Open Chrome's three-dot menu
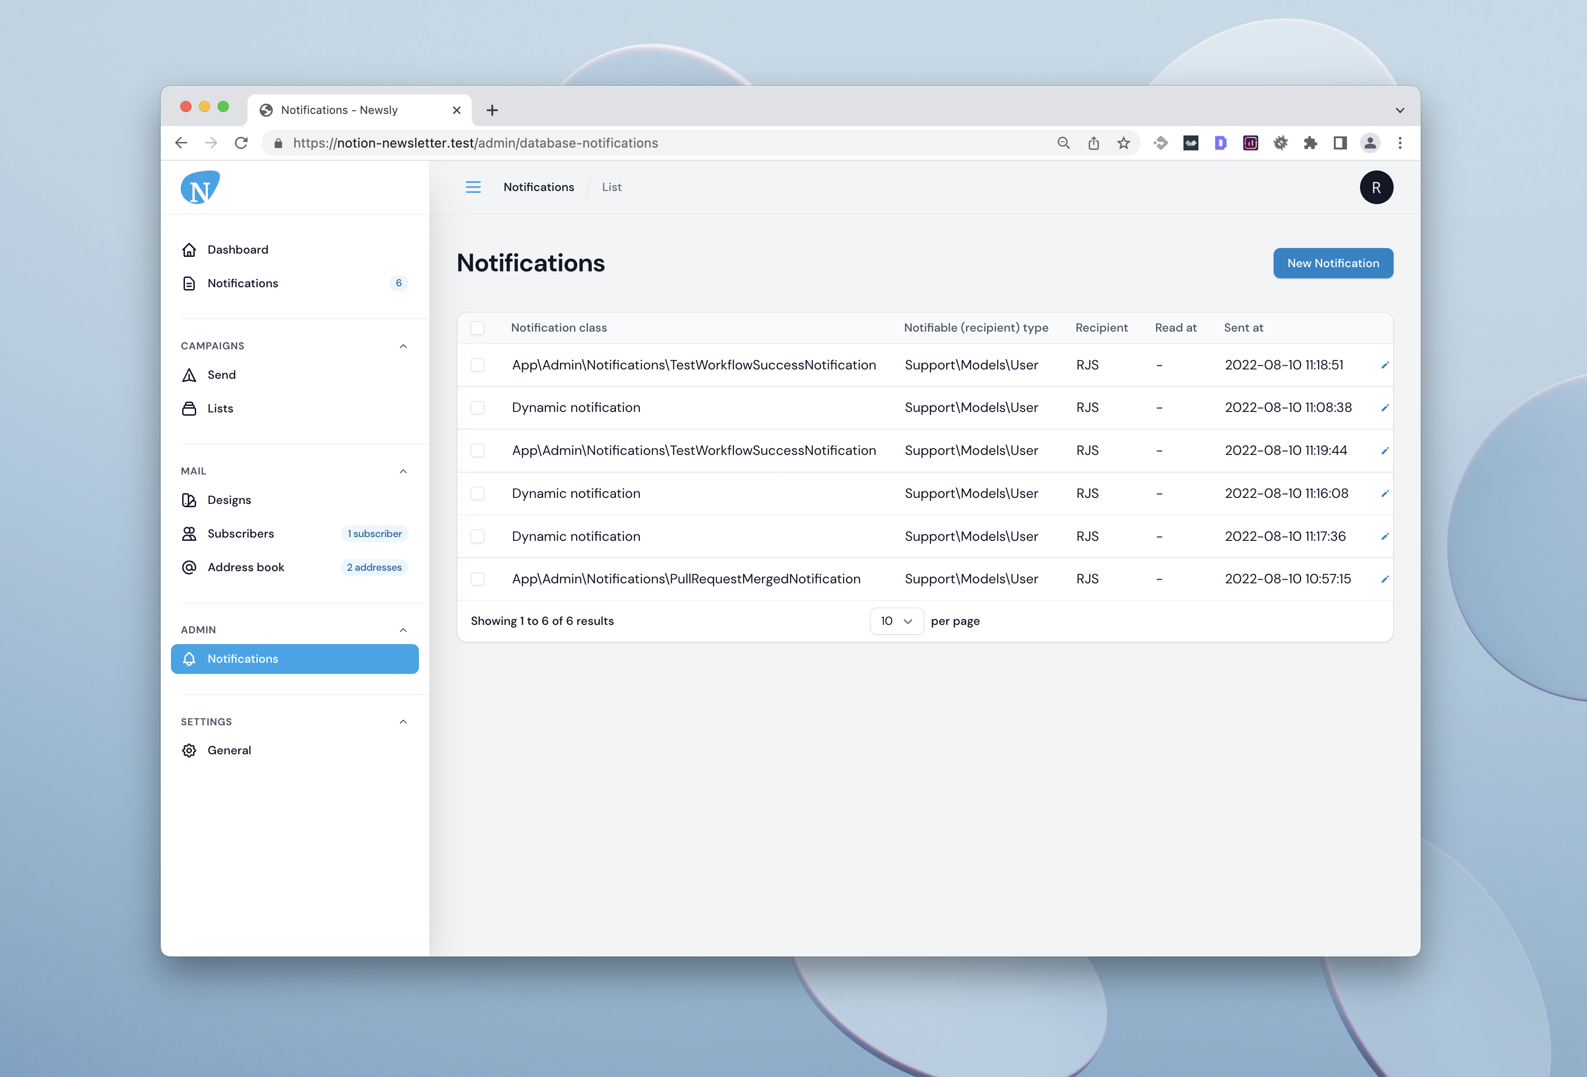The height and width of the screenshot is (1077, 1587). (x=1400, y=143)
